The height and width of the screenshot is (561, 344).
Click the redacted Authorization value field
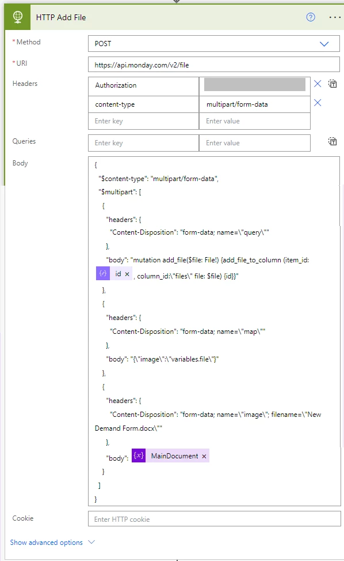click(x=254, y=85)
